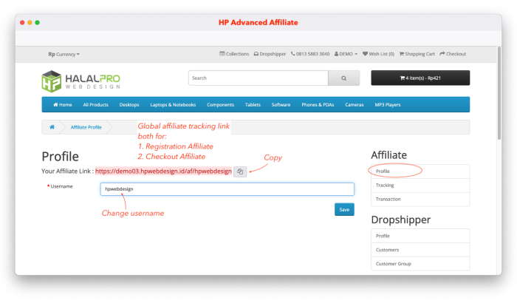Open the Shopping Cart in top bar
The image size is (517, 303).
click(x=417, y=54)
